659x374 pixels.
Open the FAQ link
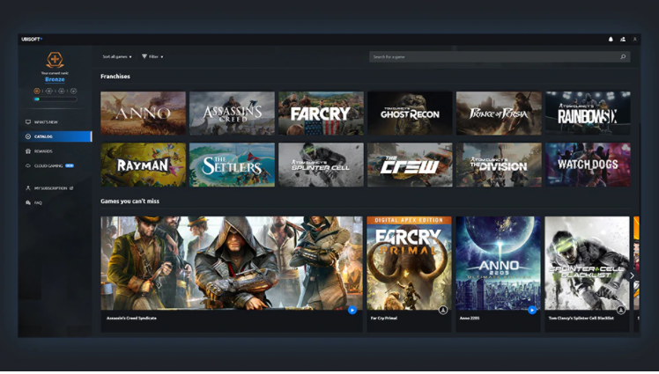click(x=38, y=202)
